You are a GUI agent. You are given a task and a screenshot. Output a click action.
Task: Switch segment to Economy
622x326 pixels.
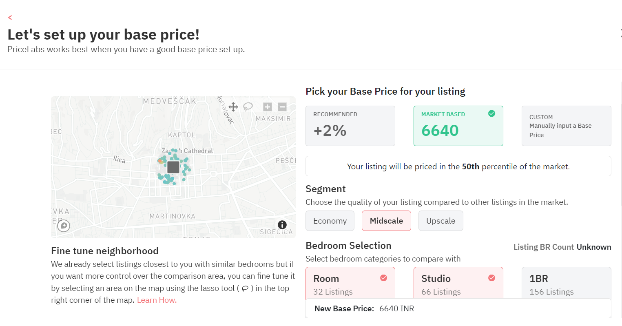[x=330, y=221]
